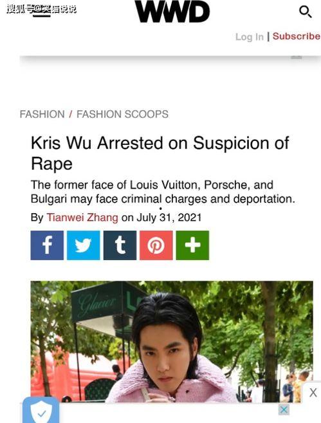Screen dimensions: 321x423
Task: Open author Tianwei Zhang's page
Action: [82, 218]
